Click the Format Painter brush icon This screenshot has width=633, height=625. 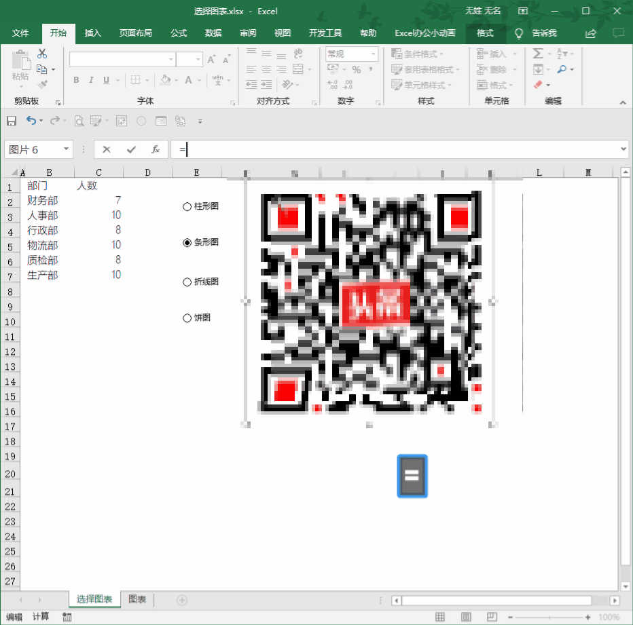pyautogui.click(x=42, y=84)
